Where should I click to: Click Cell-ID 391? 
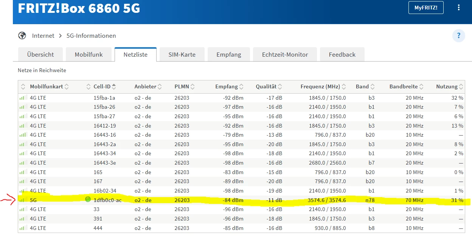(98, 219)
